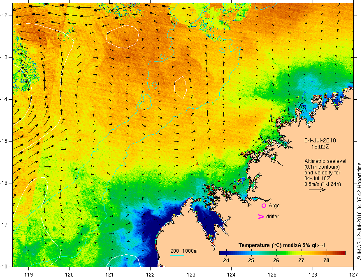Click latitude axis label '-15'
Viewport: 362px width, 279px height.
click(5, 141)
